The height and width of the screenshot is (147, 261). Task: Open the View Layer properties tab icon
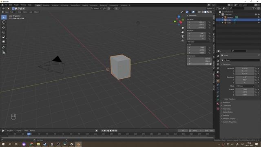(218, 68)
